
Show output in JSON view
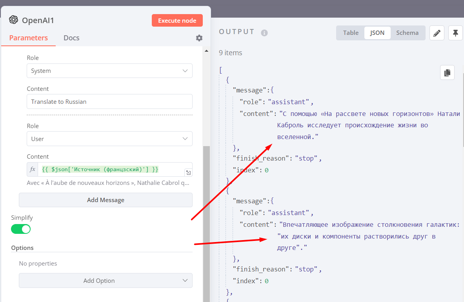coord(377,33)
